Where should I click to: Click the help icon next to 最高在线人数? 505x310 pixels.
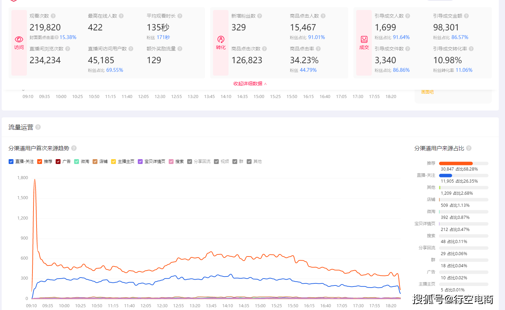(121, 16)
